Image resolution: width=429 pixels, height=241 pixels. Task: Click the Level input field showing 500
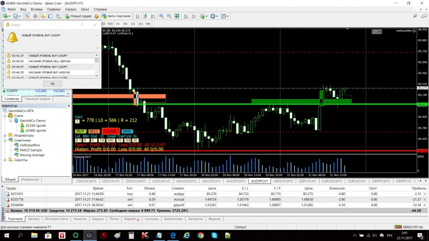pos(110,140)
